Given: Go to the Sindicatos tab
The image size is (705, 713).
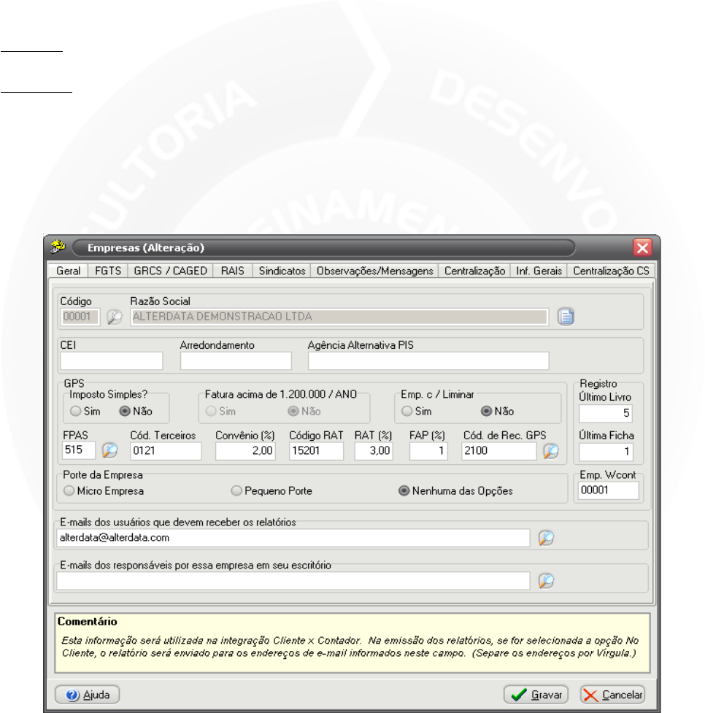Looking at the screenshot, I should pyautogui.click(x=282, y=271).
